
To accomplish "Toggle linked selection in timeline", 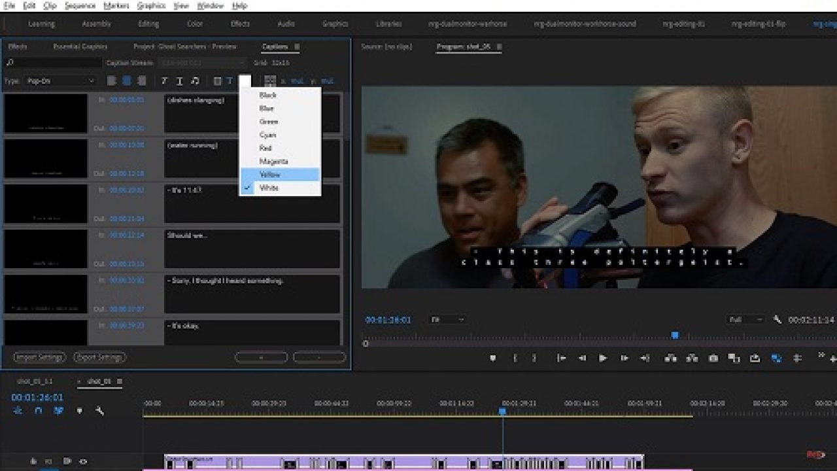I will 59,411.
